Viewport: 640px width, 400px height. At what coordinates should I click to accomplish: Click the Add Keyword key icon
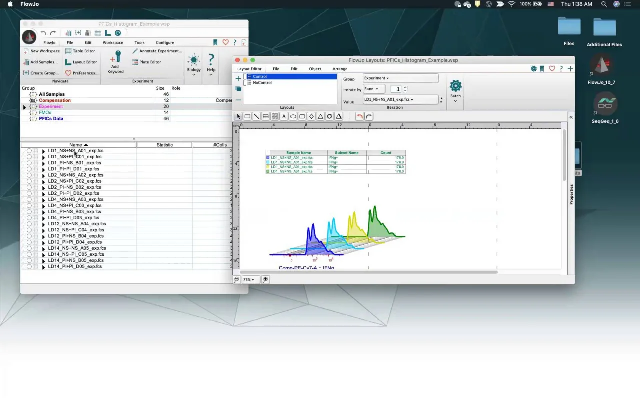115,56
